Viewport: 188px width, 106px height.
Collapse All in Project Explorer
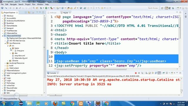click(26, 12)
